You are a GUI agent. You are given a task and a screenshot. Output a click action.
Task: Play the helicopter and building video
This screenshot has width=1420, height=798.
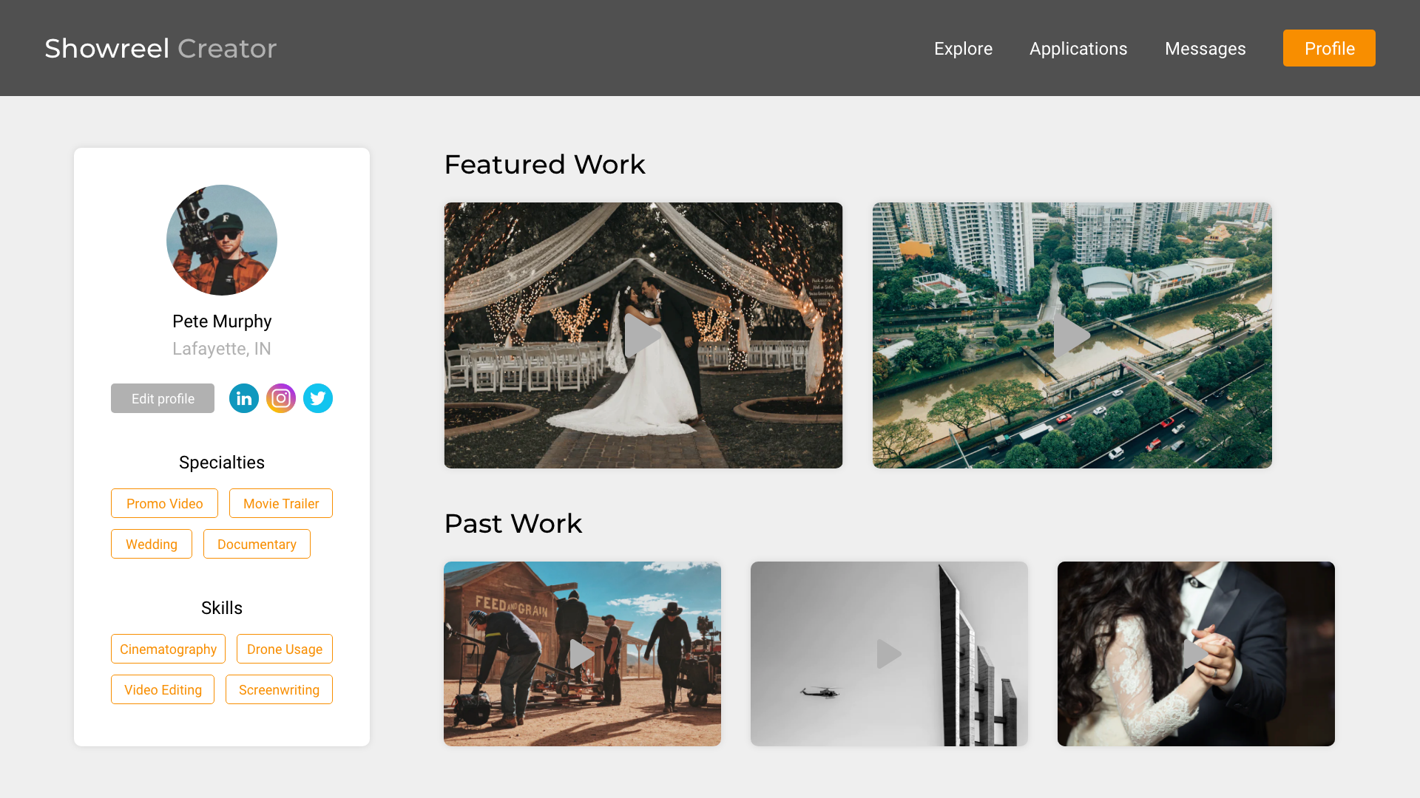coord(889,654)
